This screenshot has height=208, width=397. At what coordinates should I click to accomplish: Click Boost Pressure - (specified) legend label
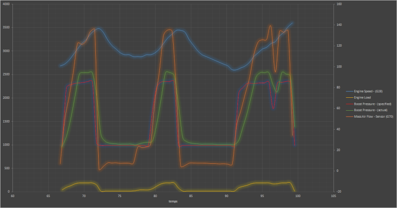[x=372, y=104]
